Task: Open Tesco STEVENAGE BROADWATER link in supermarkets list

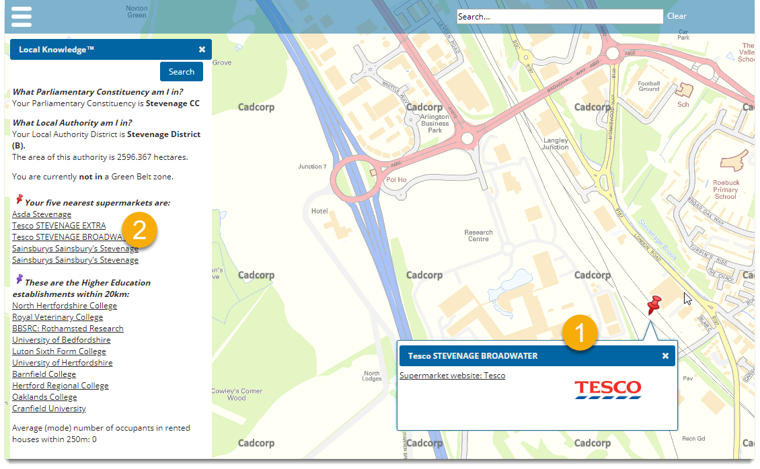Action: (68, 237)
